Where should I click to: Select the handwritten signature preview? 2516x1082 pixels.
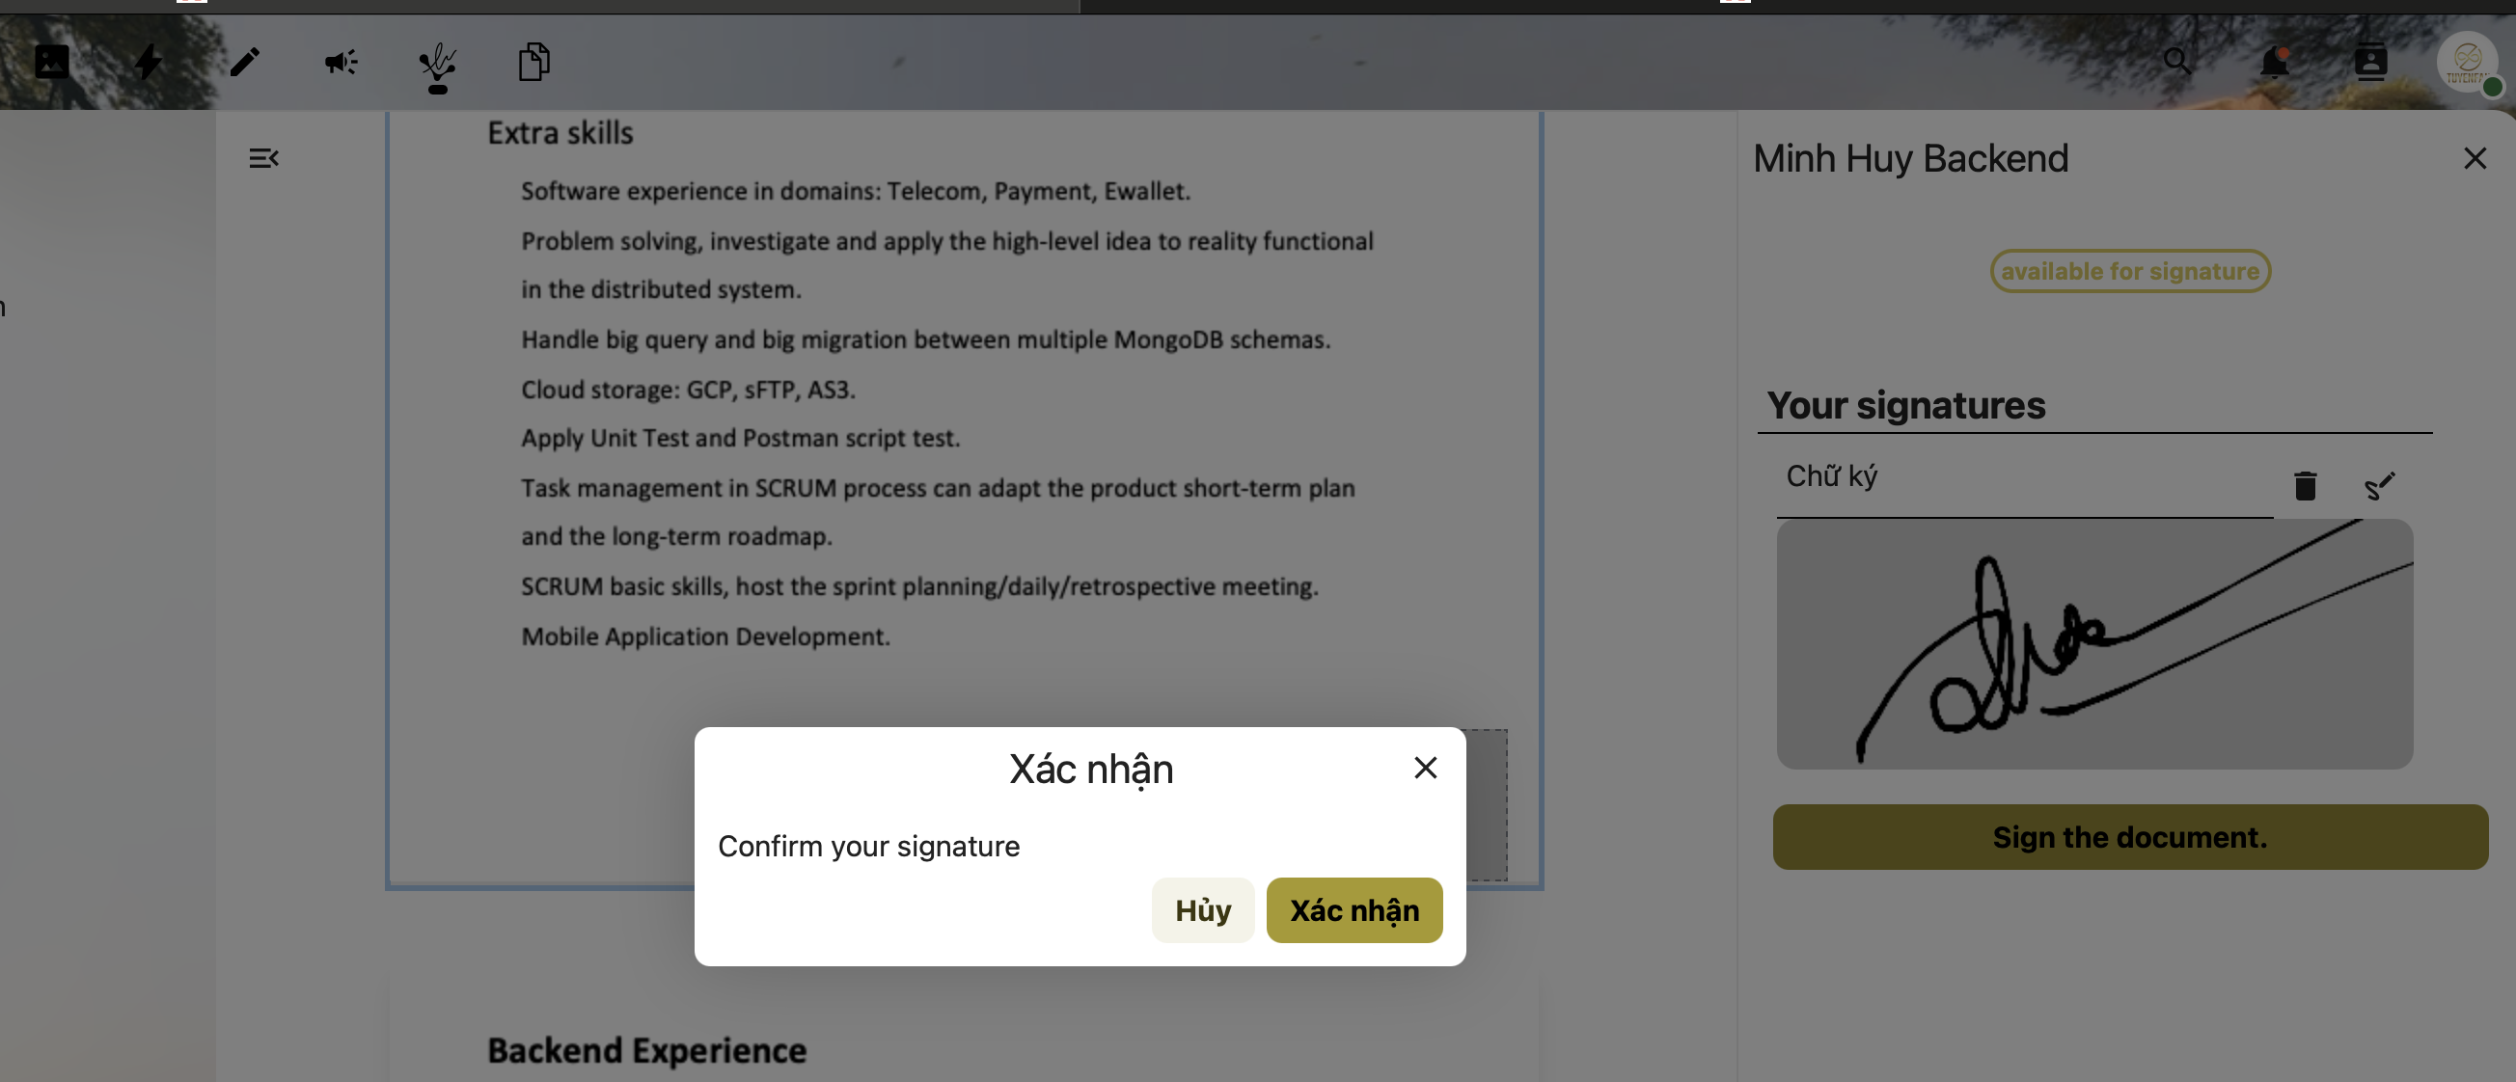click(x=2094, y=644)
